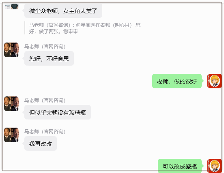Viewport: 224px width, 173px height.
Task: Click sender name above 您好，不好意思
Action: click(45, 47)
